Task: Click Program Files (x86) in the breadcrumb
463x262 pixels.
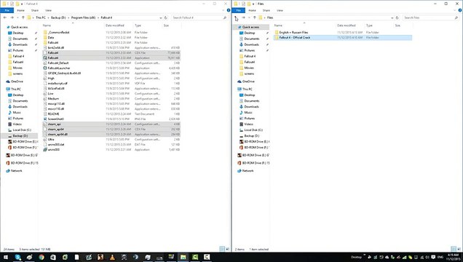Action: pyautogui.click(x=83, y=17)
